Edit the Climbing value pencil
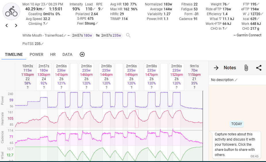266x162 pixels. coord(47,24)
